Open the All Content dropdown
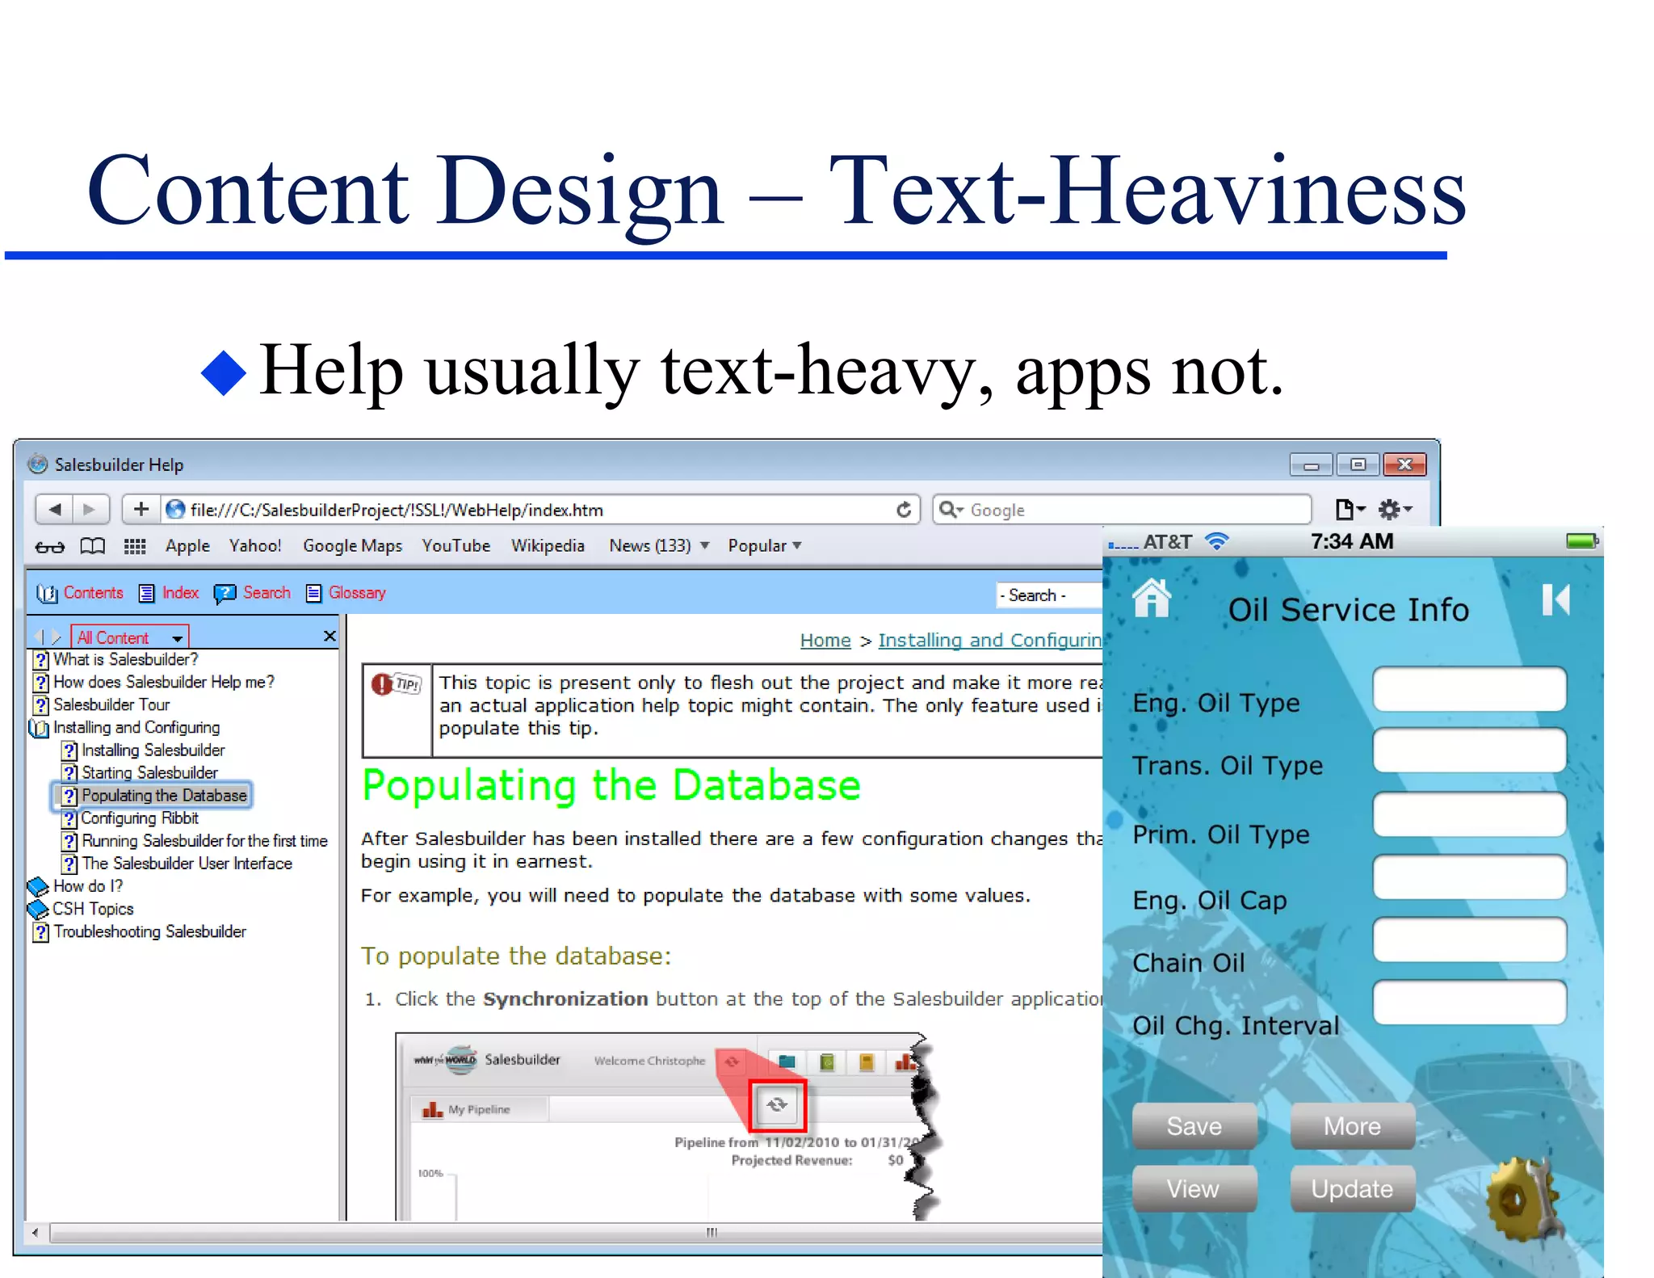The height and width of the screenshot is (1278, 1654). click(130, 637)
